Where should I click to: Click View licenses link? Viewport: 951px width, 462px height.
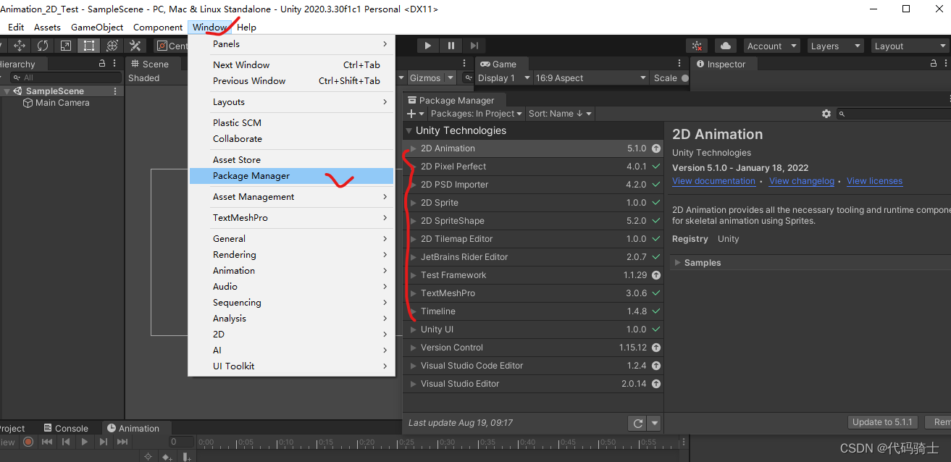click(x=874, y=181)
